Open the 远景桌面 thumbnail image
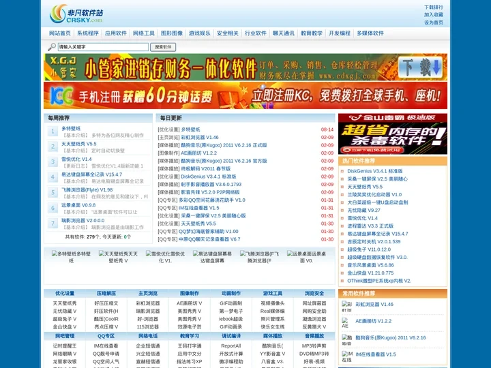The image size is (491, 368). (x=306, y=257)
